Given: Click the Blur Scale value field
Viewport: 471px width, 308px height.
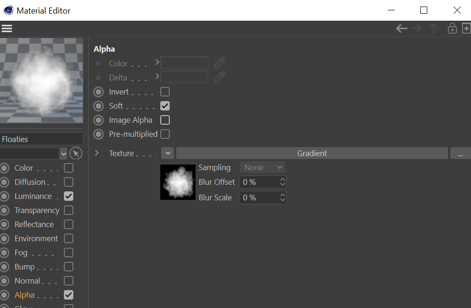Looking at the screenshot, I should [259, 197].
